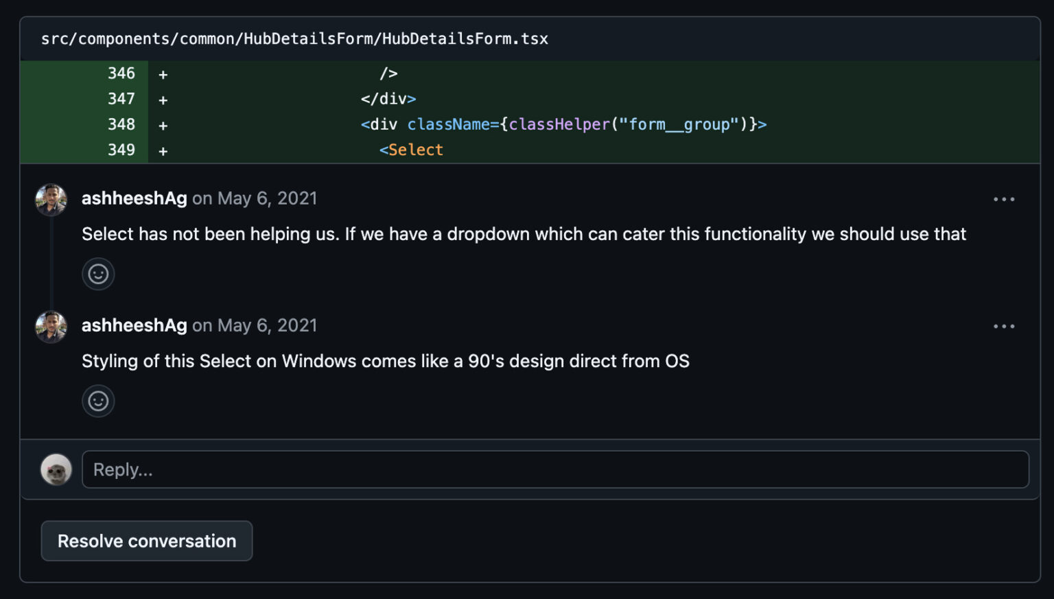1054x599 pixels.
Task: Click ashheeshAg's avatar on the second comment
Action: click(x=51, y=327)
